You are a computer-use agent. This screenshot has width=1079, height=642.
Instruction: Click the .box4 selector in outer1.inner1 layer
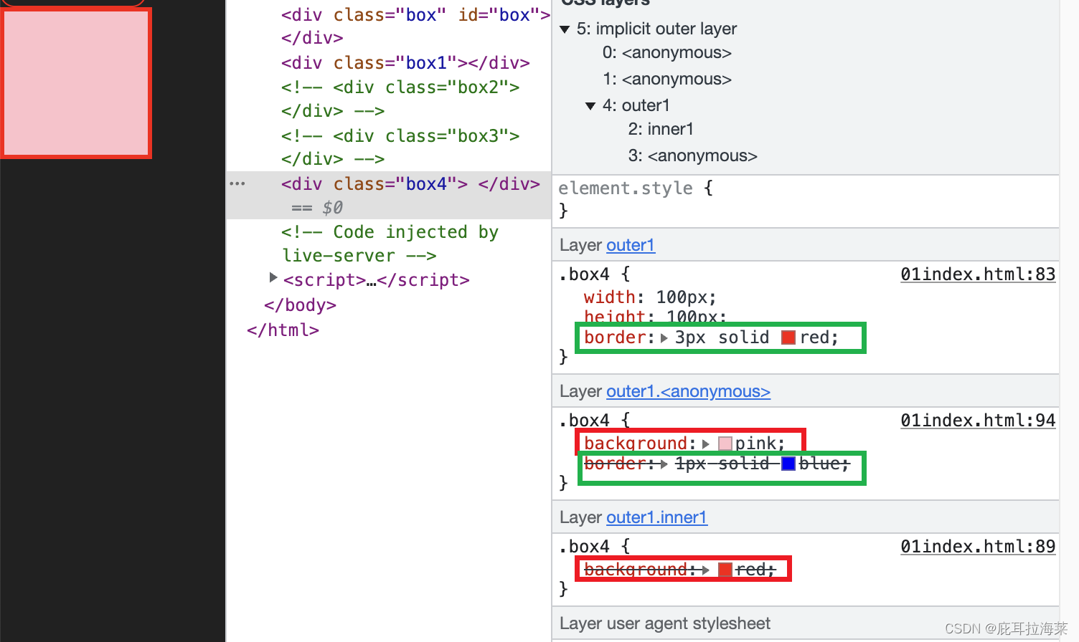pyautogui.click(x=584, y=546)
